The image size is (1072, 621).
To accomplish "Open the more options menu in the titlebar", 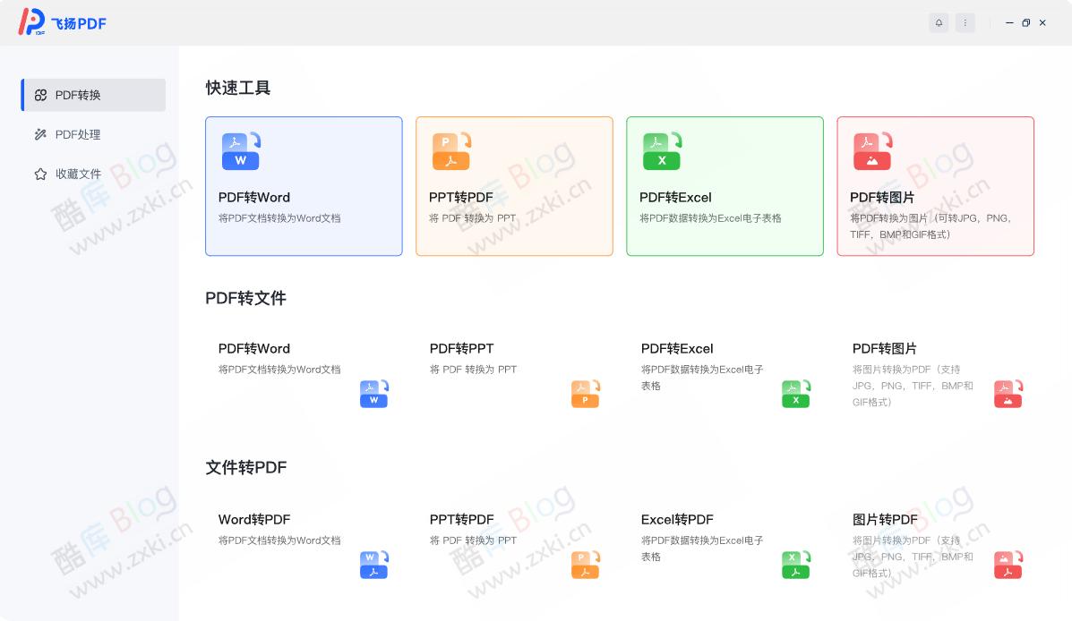I will pos(965,22).
